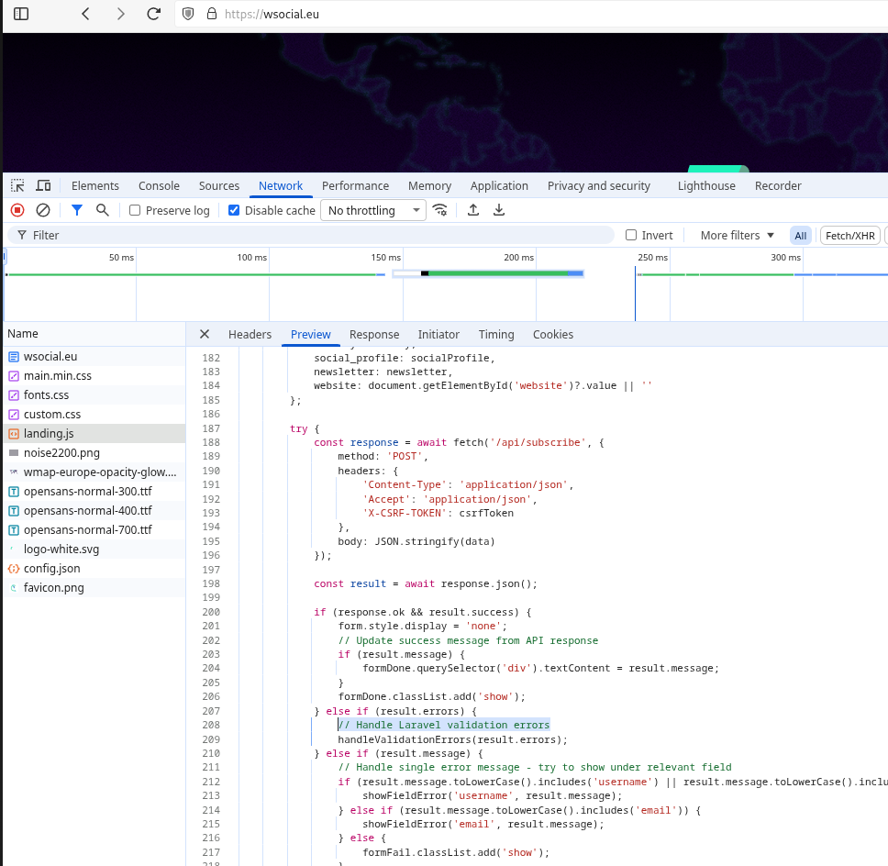Uncheck the Disable cache checkbox

234,210
